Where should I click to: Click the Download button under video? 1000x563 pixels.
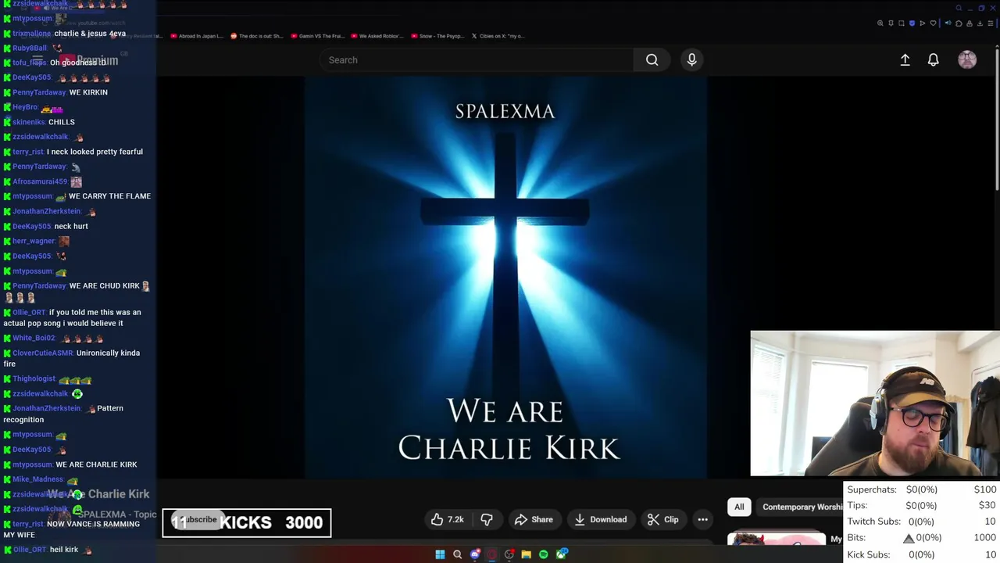point(600,519)
